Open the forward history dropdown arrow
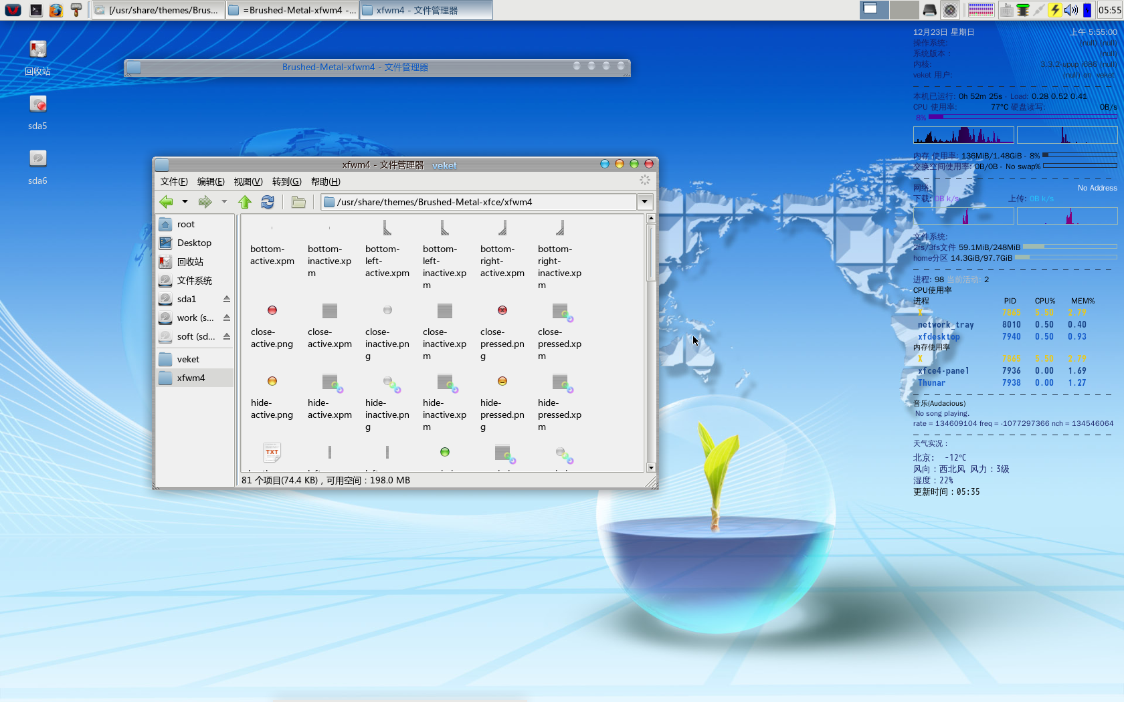This screenshot has width=1124, height=702. (224, 202)
